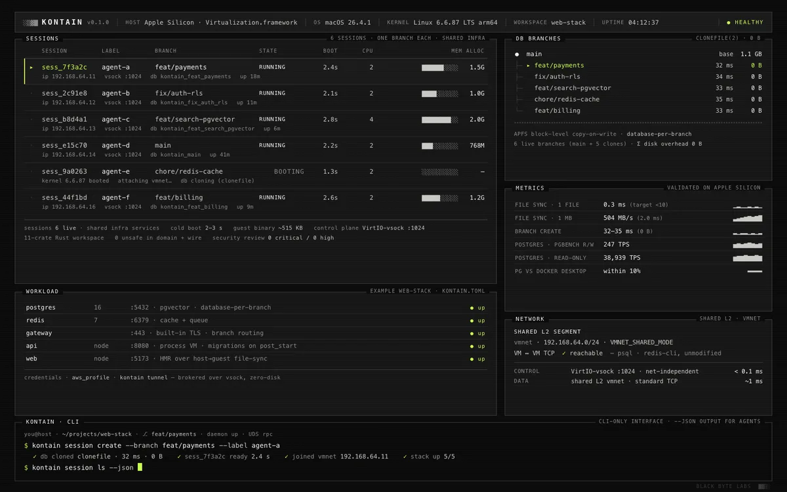This screenshot has height=492, width=787.
Task: Click the PG VS DOCKER DESKTOP indicator line
Action: 755,271
